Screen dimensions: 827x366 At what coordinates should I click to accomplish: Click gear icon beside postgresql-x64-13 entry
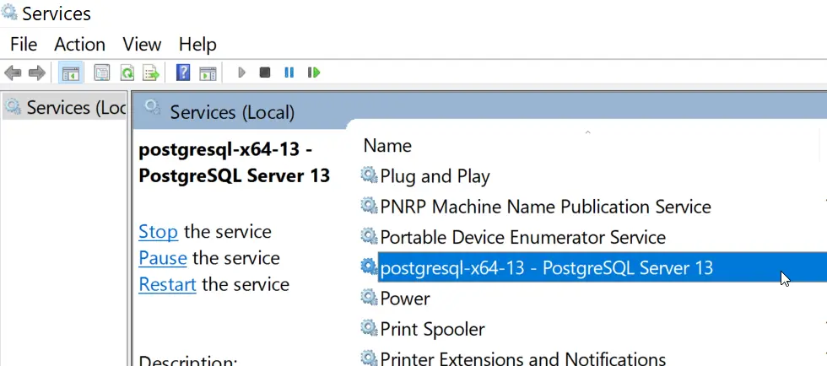(x=370, y=266)
